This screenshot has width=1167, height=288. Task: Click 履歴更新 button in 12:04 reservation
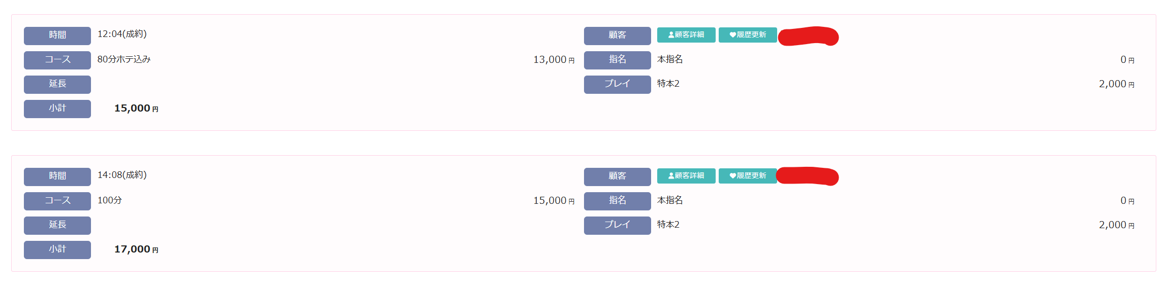(x=748, y=35)
